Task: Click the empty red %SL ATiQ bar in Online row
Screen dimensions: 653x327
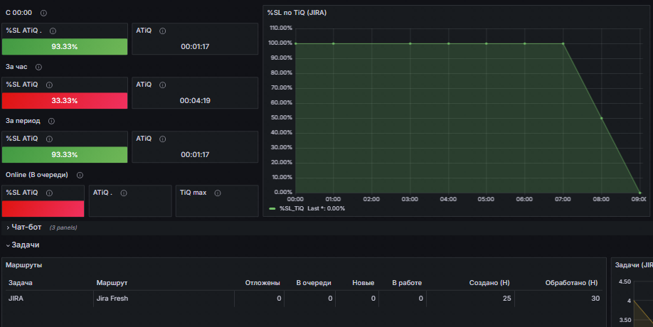Action: tap(43, 209)
